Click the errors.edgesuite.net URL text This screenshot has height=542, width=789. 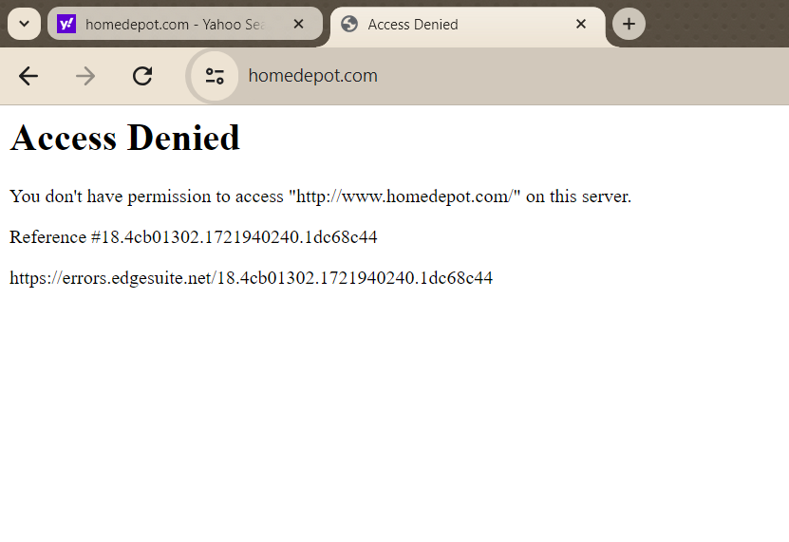[251, 278]
